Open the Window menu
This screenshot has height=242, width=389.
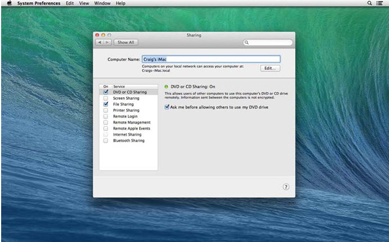tap(102, 3)
